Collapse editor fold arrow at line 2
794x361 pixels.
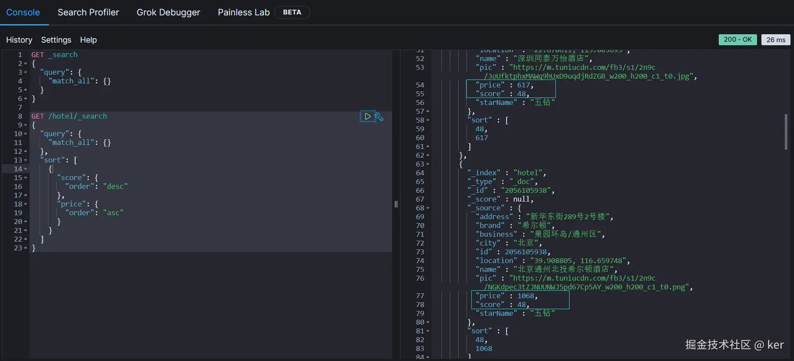click(x=26, y=64)
